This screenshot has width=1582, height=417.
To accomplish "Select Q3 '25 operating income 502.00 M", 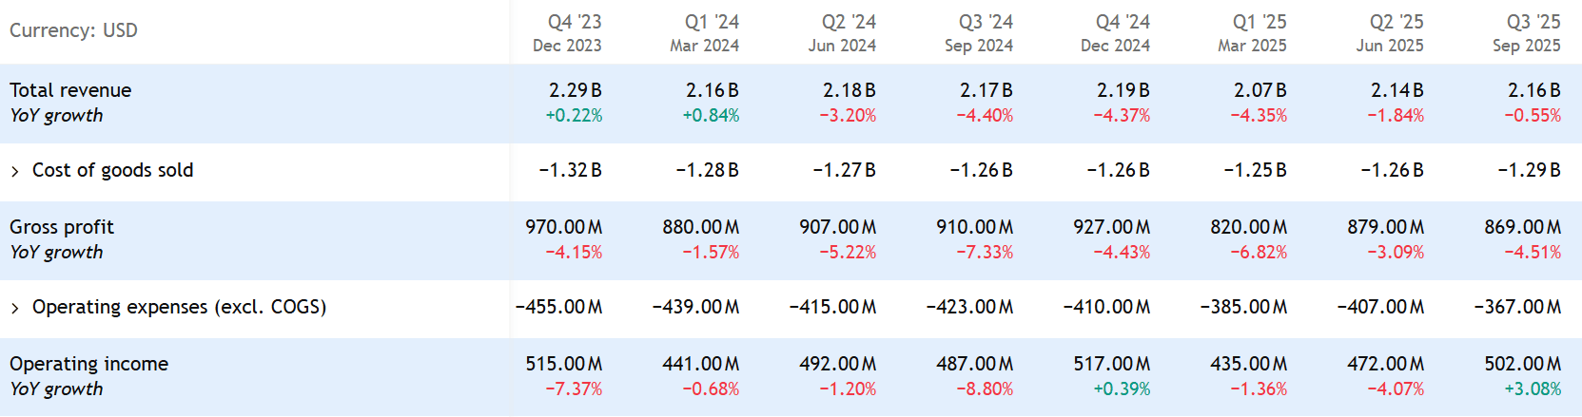I will click(x=1522, y=364).
